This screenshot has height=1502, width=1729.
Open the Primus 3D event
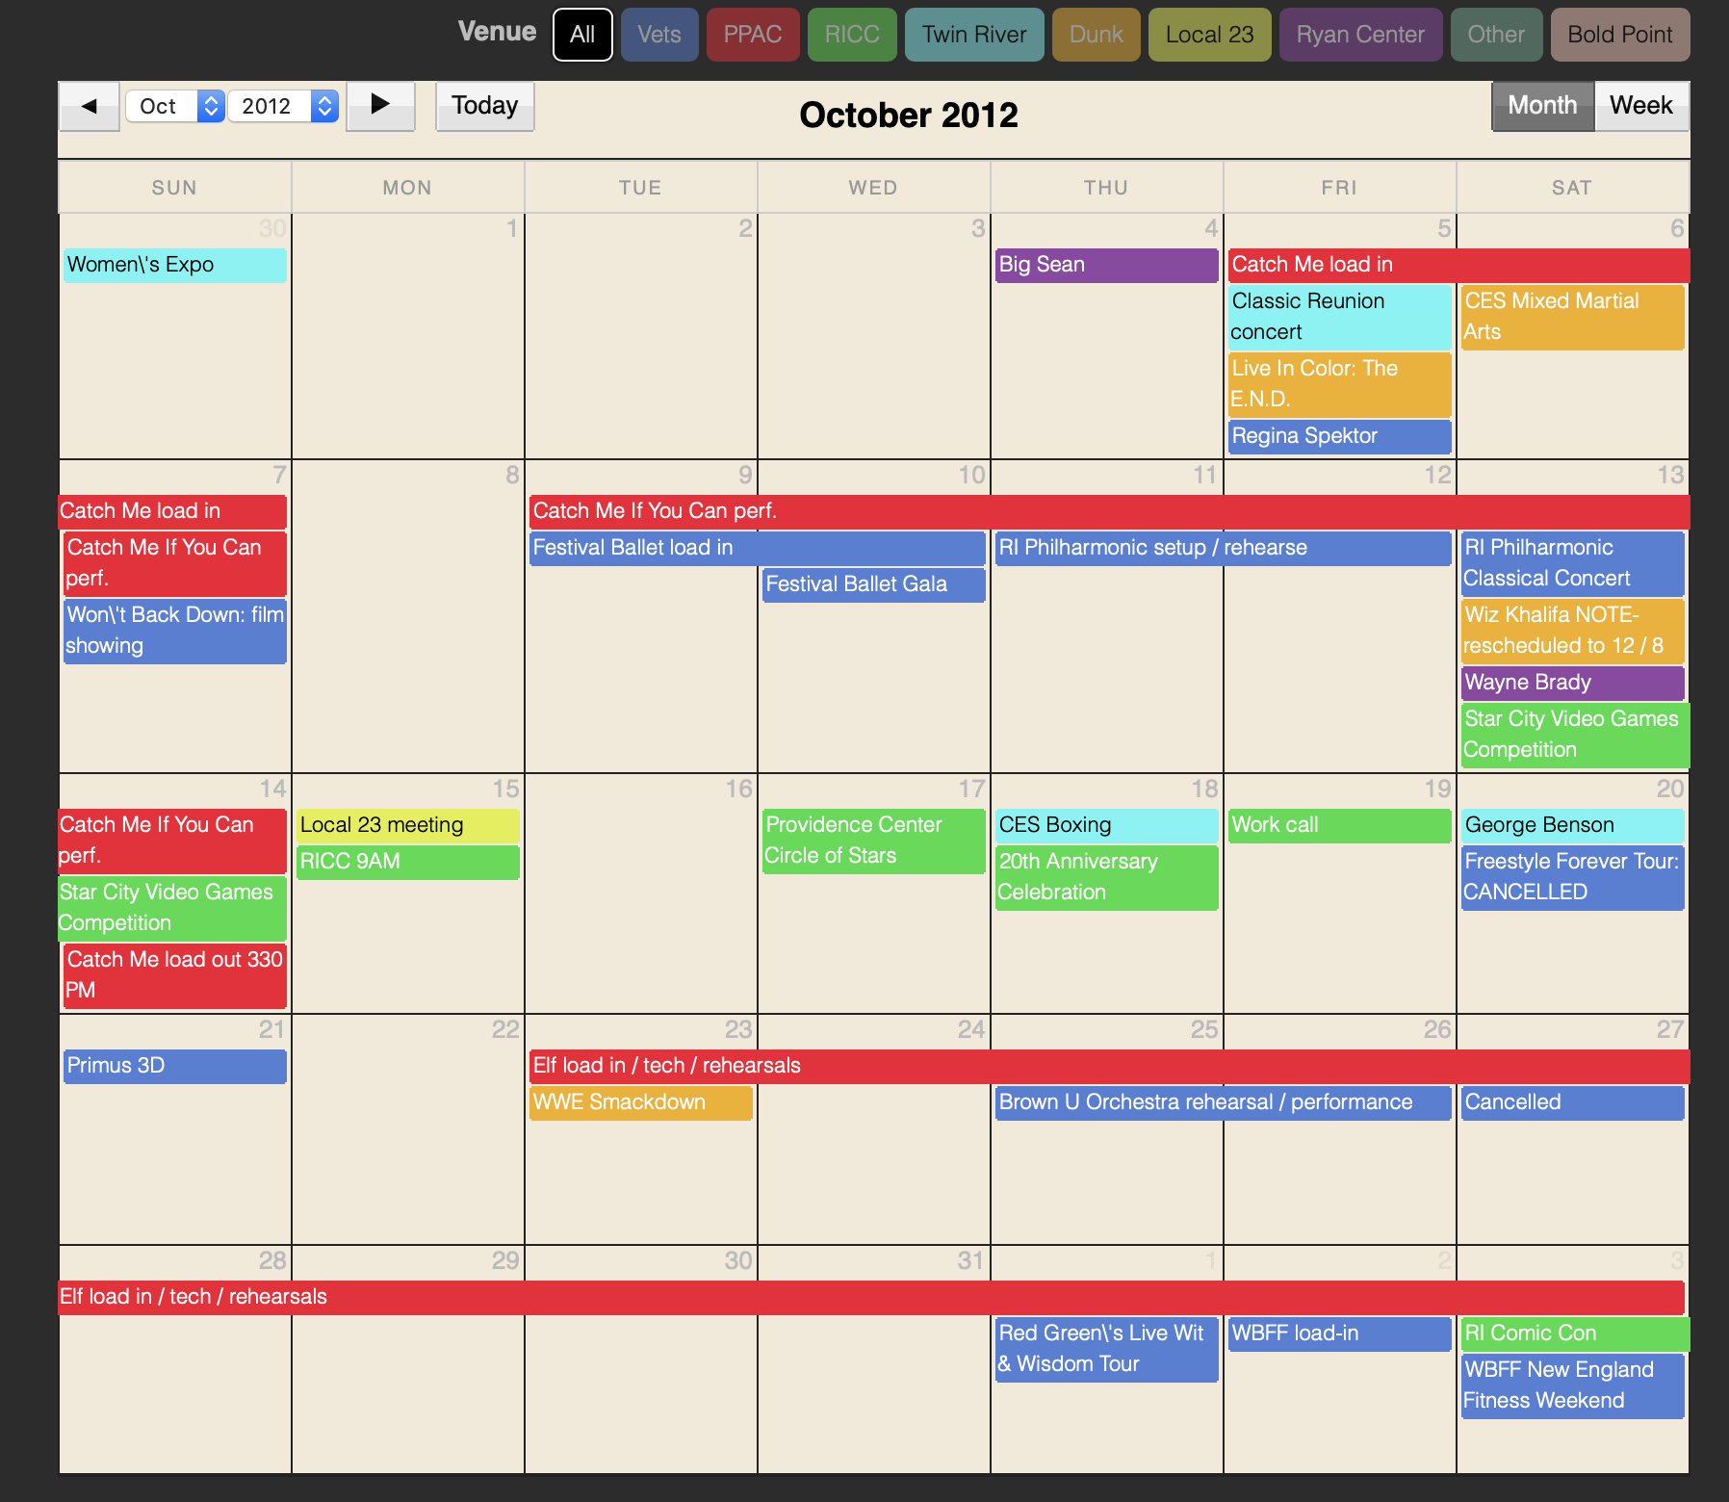coord(174,1066)
